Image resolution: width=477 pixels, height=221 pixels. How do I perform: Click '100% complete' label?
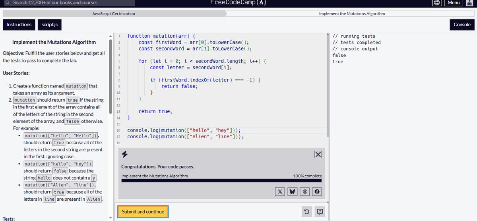tap(307, 176)
